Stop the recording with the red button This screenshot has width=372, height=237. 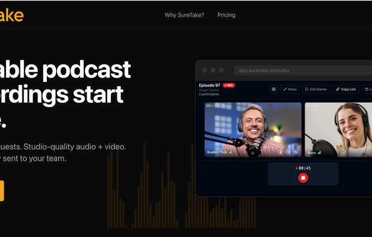click(x=303, y=178)
